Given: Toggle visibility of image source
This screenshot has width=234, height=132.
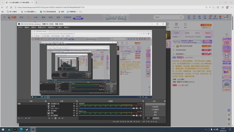Looking at the screenshot, I should coord(74,113).
